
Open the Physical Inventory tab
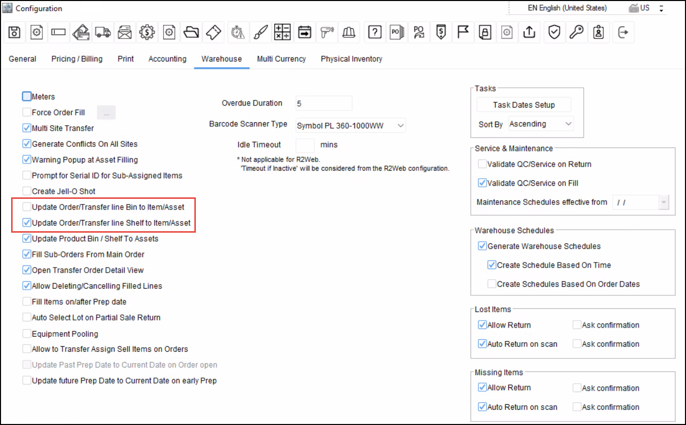[x=351, y=59]
